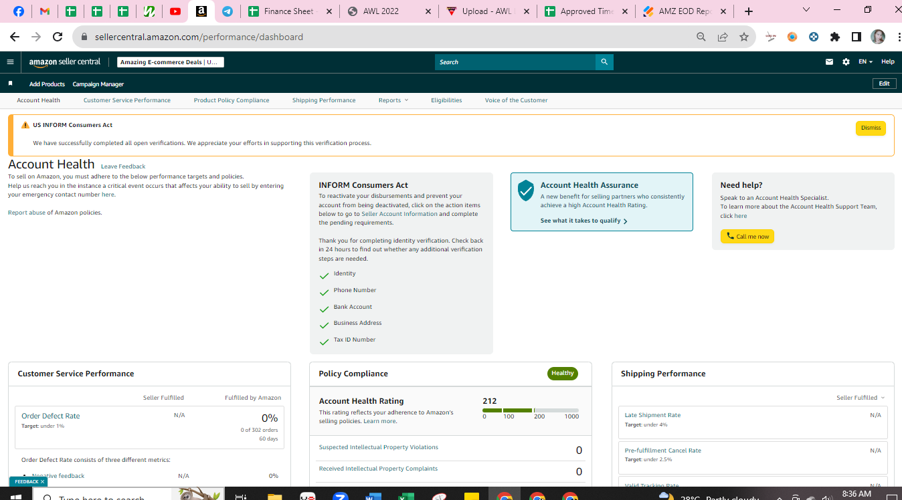Screen dimensions: 902x500
Task: Open the Chrome profile avatar
Action: (878, 37)
